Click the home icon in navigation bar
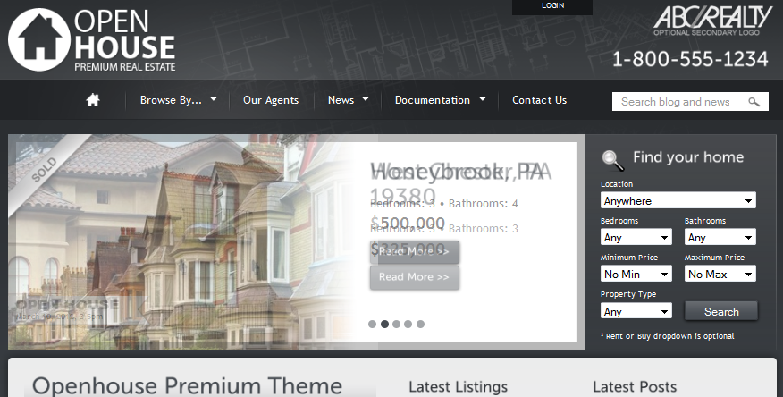Image resolution: width=783 pixels, height=397 pixels. (x=93, y=100)
